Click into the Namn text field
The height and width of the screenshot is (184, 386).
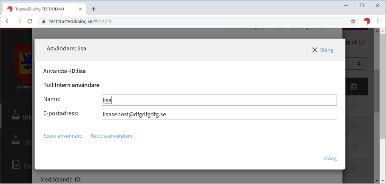219,100
